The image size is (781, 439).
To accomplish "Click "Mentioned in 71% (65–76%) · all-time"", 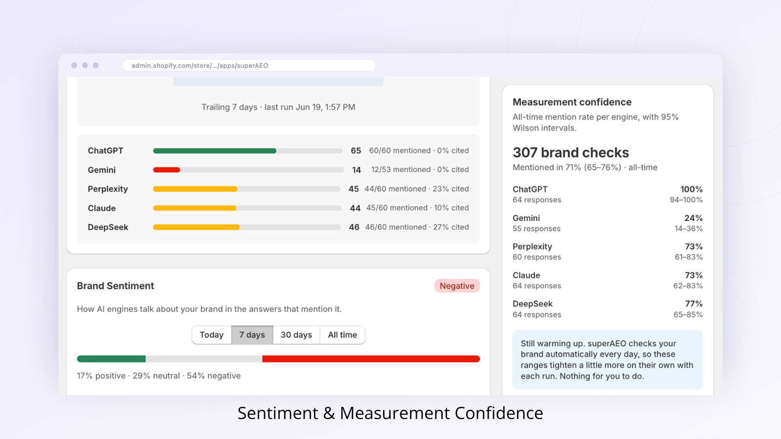I will point(585,167).
